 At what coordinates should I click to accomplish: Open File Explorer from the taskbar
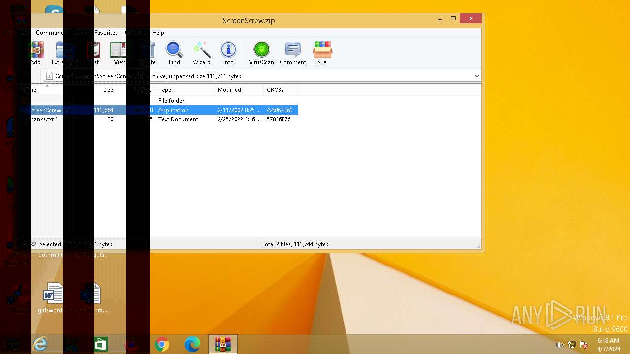(70, 345)
